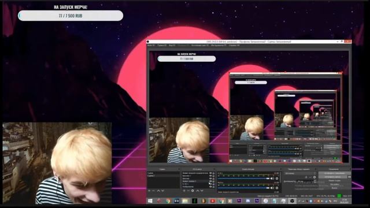Open transition properties gear icon
This screenshot has width=370, height=208.
314,177
